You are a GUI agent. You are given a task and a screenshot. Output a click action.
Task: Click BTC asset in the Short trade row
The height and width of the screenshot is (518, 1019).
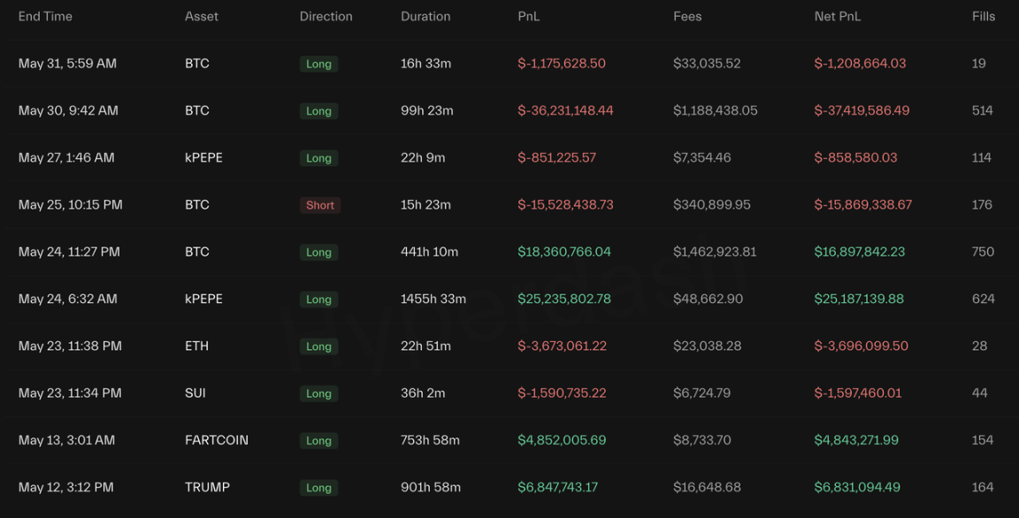pyautogui.click(x=197, y=205)
